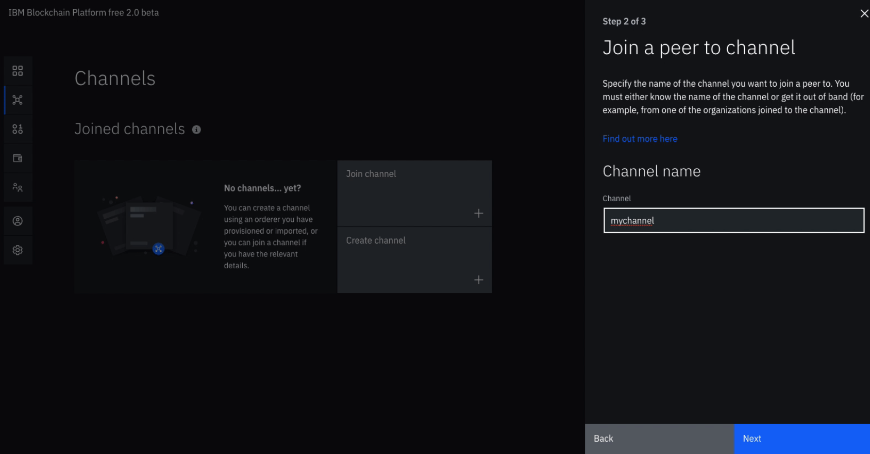This screenshot has height=454, width=870.
Task: Open the Wallet icon in sidebar
Action: click(18, 158)
